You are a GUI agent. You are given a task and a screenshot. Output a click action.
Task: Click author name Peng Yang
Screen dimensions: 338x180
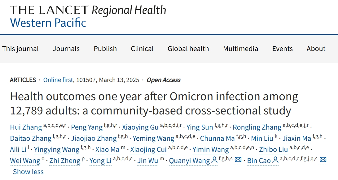(x=87, y=127)
